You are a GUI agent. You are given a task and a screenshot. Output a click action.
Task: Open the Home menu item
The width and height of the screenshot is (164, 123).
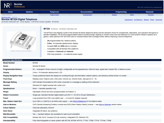click(x=10, y=12)
